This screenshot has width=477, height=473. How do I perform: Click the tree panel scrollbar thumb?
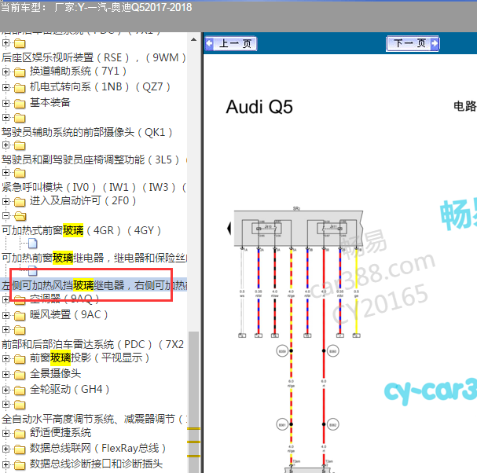tap(193, 401)
